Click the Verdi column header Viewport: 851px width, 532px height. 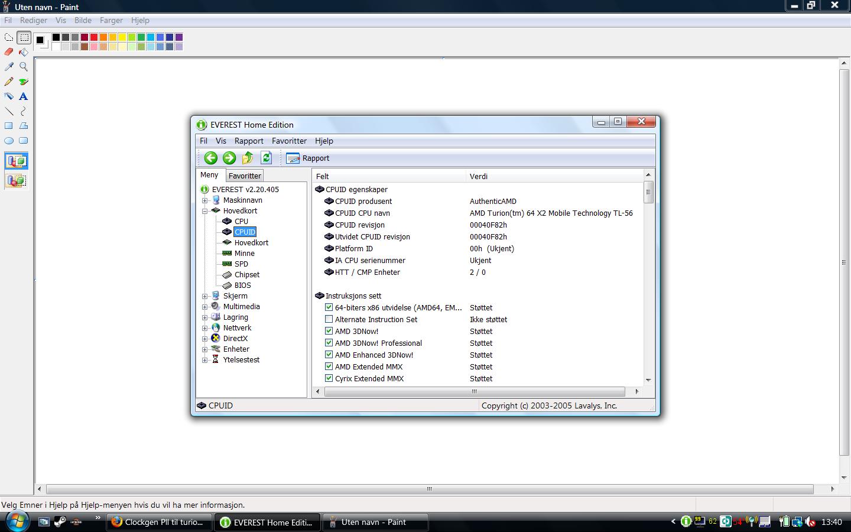tap(554, 176)
